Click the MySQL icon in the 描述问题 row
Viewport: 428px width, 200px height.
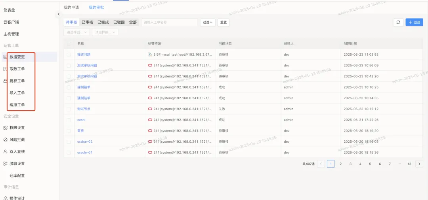(x=150, y=55)
